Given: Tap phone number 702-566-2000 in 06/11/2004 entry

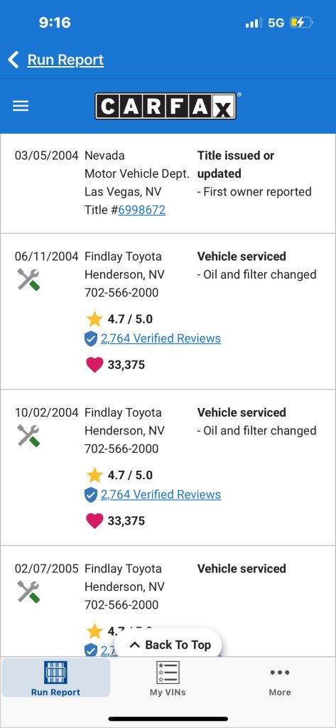Looking at the screenshot, I should (121, 292).
